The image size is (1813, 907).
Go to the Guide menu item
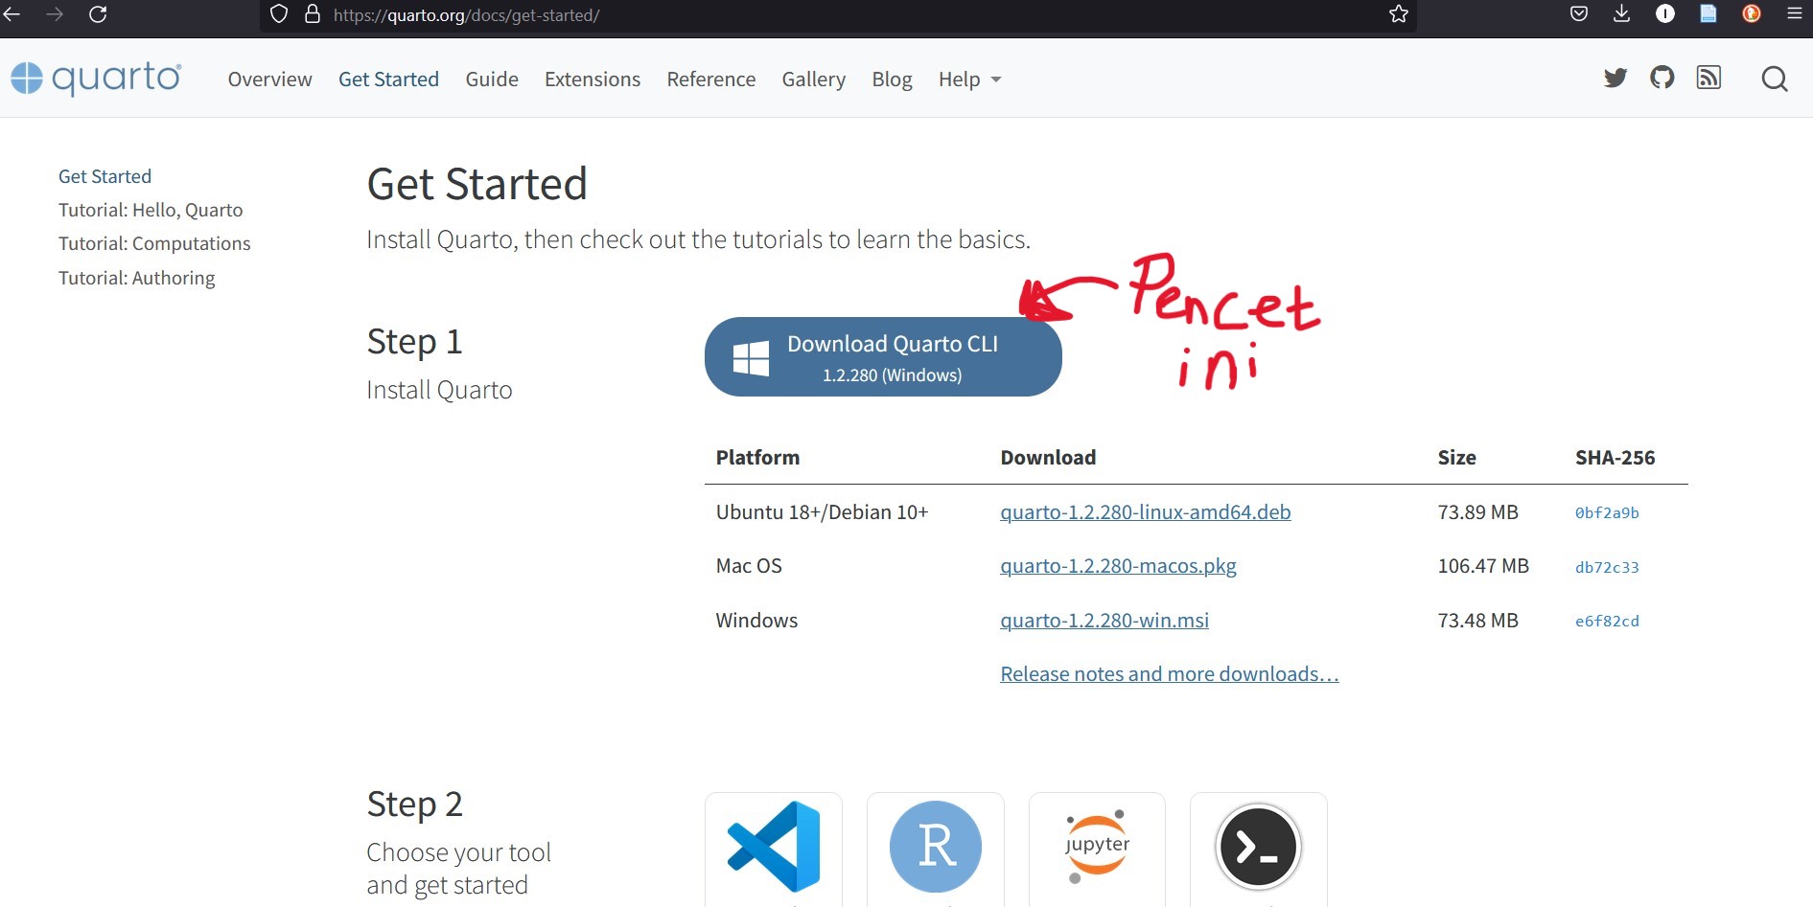[492, 79]
